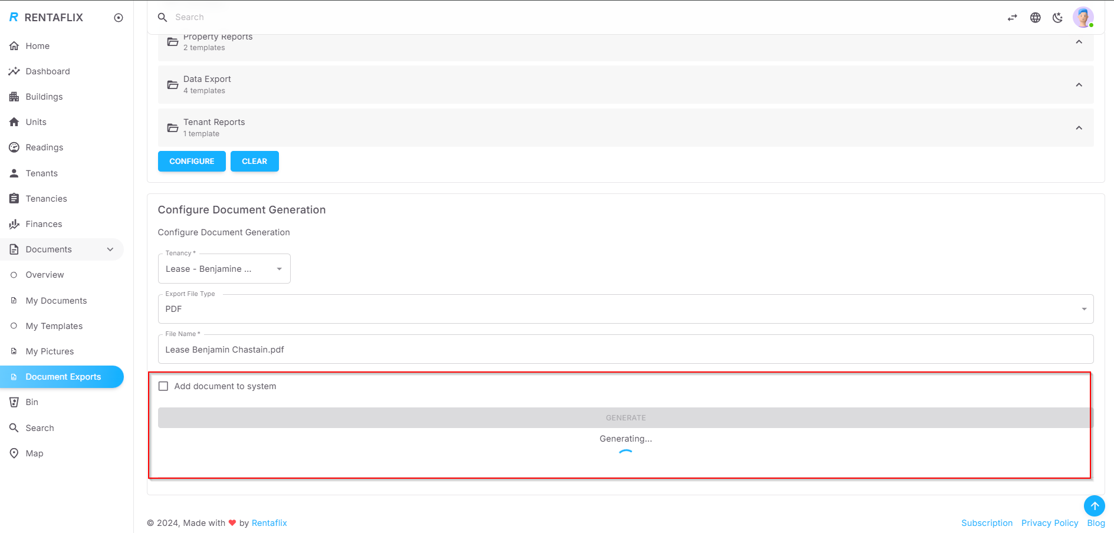The height and width of the screenshot is (533, 1114).
Task: Enable the Add document to system checkbox
Action: point(163,386)
